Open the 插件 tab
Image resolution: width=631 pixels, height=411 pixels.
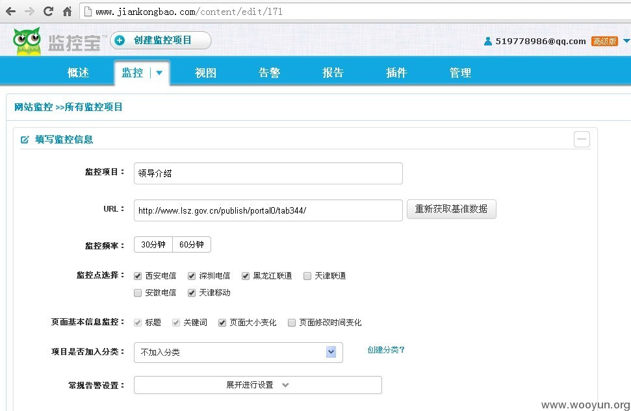396,73
